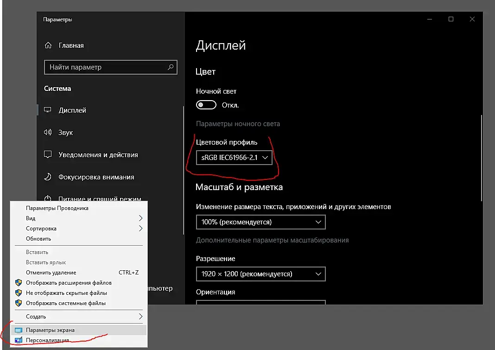The height and width of the screenshot is (350, 495).
Task: Click the shield icon beside Отображать расширения файлов
Action: [x=19, y=283]
